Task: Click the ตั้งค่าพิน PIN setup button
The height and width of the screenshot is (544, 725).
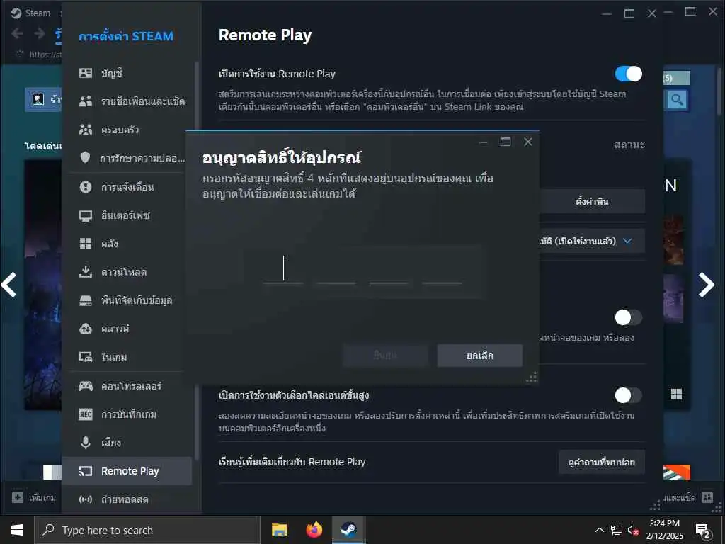Action: (592, 201)
